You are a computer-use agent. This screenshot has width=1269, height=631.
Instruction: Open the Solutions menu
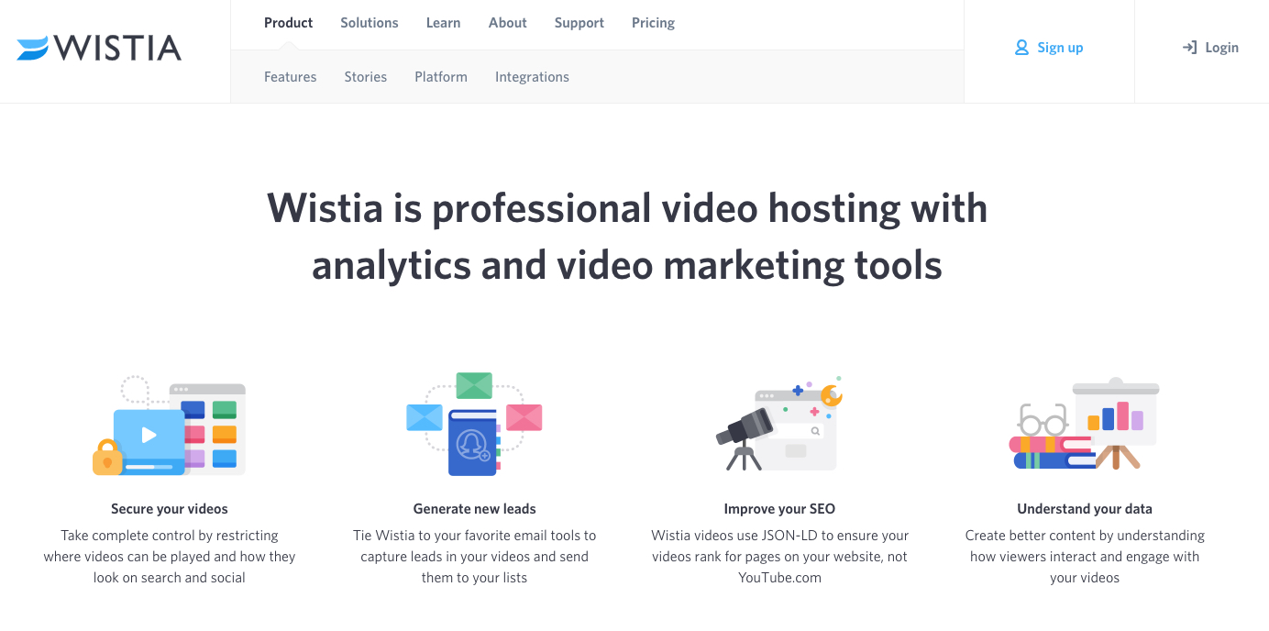click(x=369, y=22)
